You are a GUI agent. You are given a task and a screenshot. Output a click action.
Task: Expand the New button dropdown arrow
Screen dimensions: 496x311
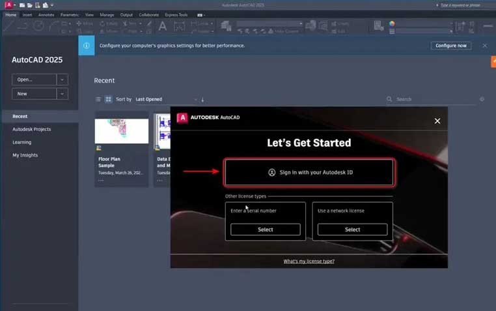(62, 94)
